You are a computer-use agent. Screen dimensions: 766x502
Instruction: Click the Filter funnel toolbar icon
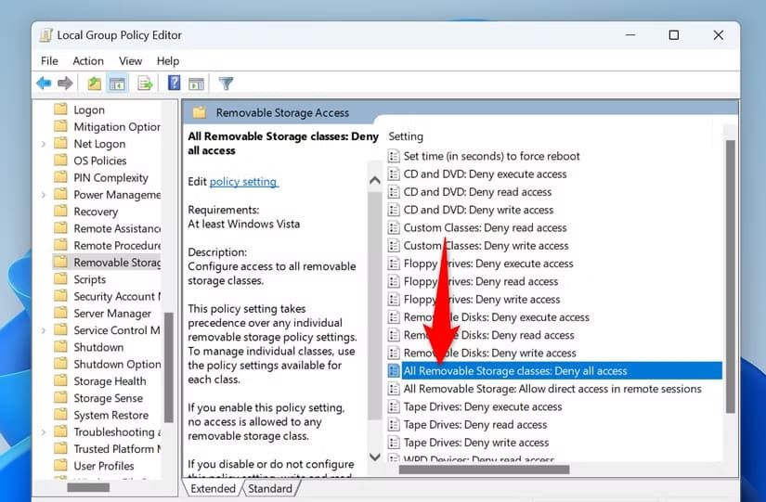click(226, 84)
